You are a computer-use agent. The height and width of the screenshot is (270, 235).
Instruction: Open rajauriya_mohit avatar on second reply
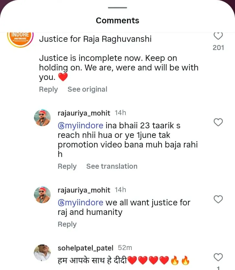click(x=42, y=195)
